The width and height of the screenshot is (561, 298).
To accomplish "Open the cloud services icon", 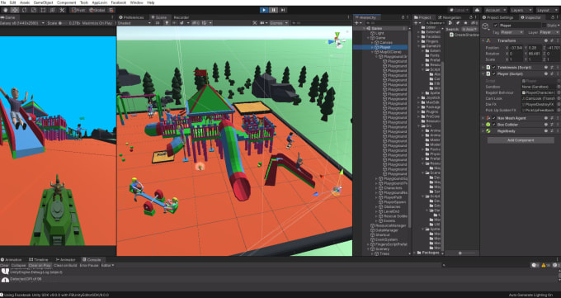I will click(x=477, y=10).
